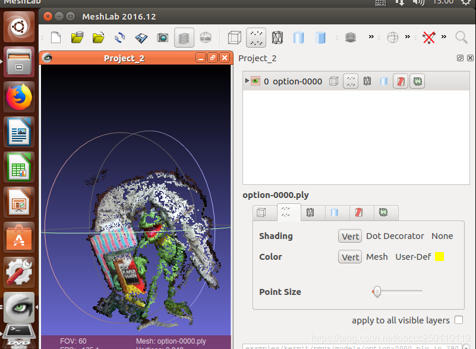
Task: Click the raster globe toolbar icon
Action: (206, 37)
